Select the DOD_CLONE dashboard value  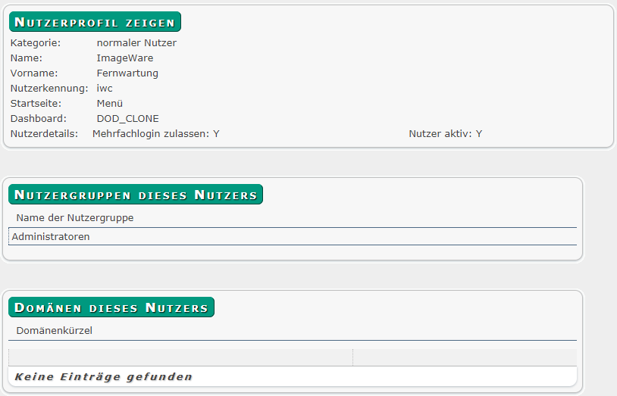tap(127, 119)
